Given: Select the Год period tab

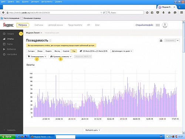Looking at the screenshot, I should pos(74,51).
